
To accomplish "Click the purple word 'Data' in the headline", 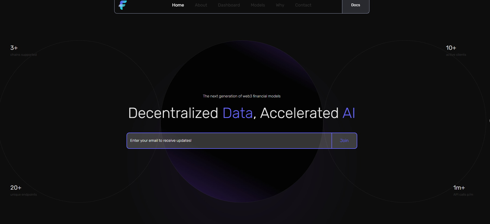I will pos(238,113).
